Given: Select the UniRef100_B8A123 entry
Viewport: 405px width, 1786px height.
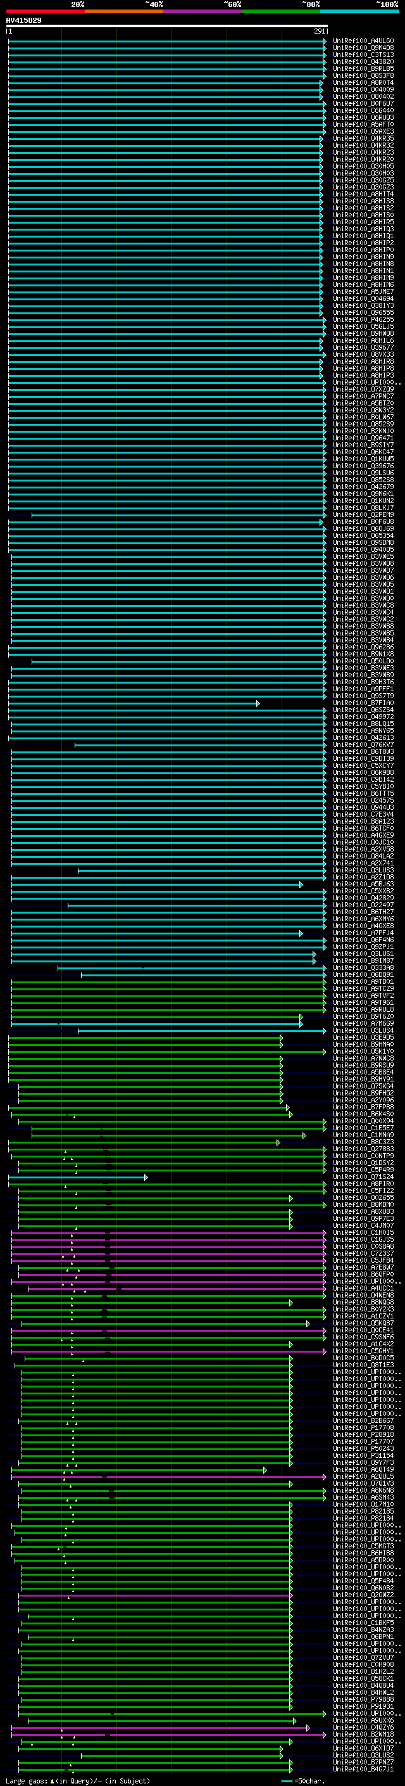Looking at the screenshot, I should [x=363, y=822].
